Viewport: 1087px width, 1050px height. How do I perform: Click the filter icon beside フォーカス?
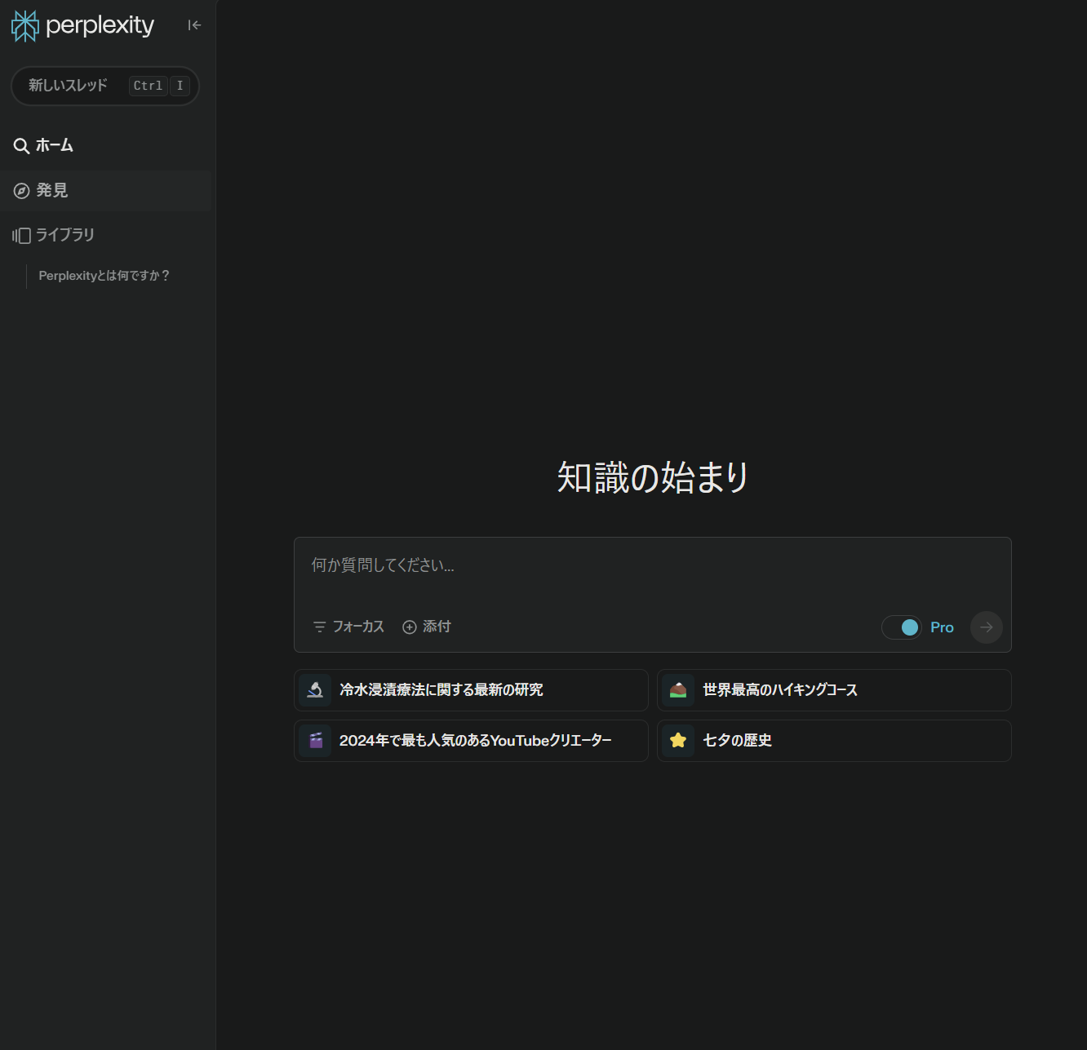(x=319, y=627)
